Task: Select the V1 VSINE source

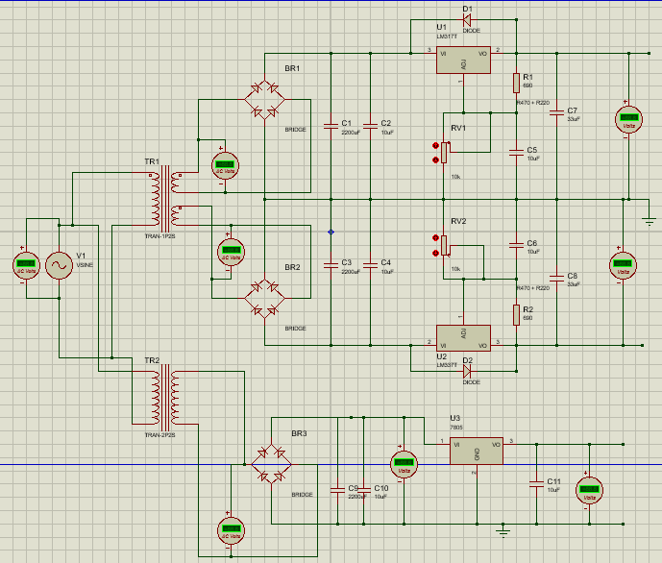Action: 59,265
